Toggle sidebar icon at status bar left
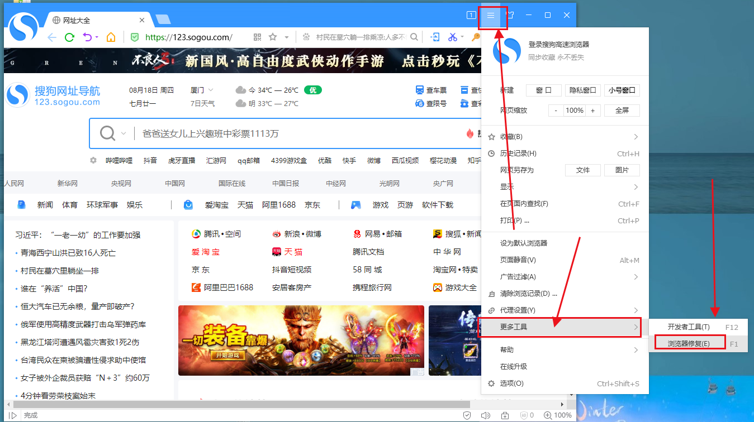 coord(13,415)
